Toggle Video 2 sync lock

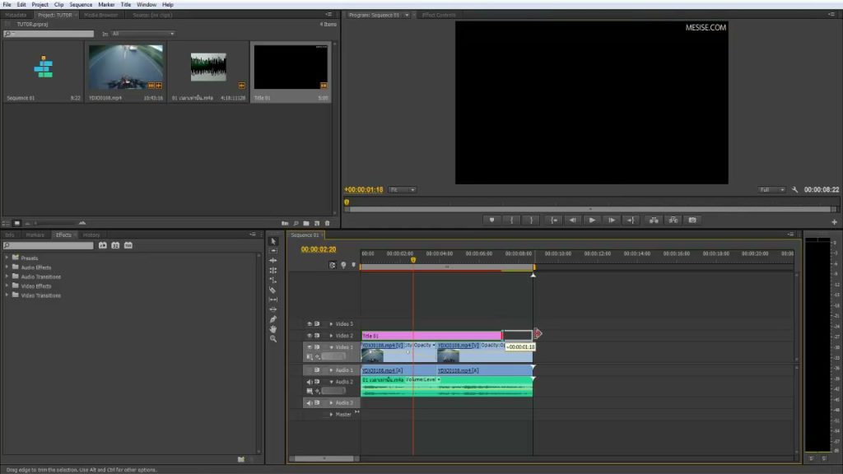(317, 336)
